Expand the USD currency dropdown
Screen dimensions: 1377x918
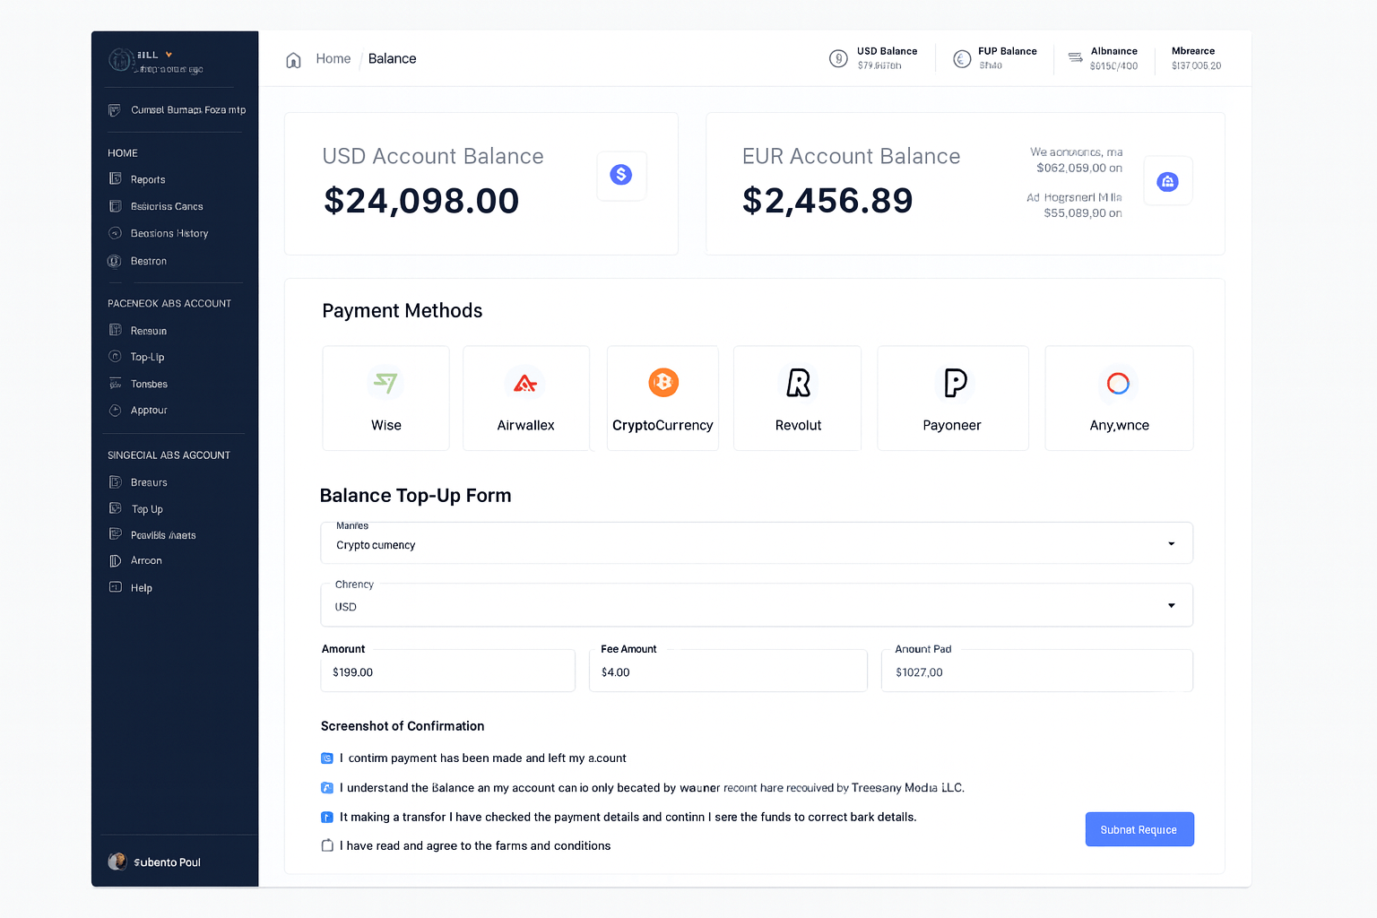pyautogui.click(x=756, y=606)
